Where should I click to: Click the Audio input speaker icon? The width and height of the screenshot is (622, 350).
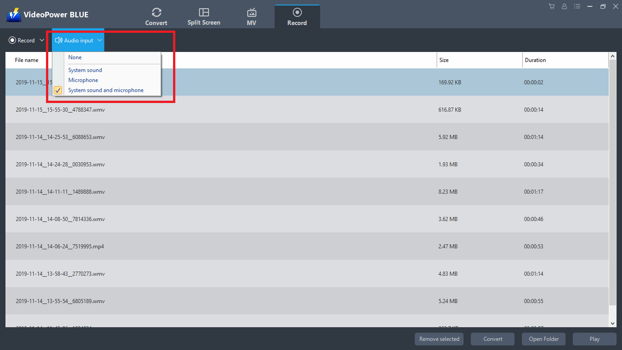[58, 40]
